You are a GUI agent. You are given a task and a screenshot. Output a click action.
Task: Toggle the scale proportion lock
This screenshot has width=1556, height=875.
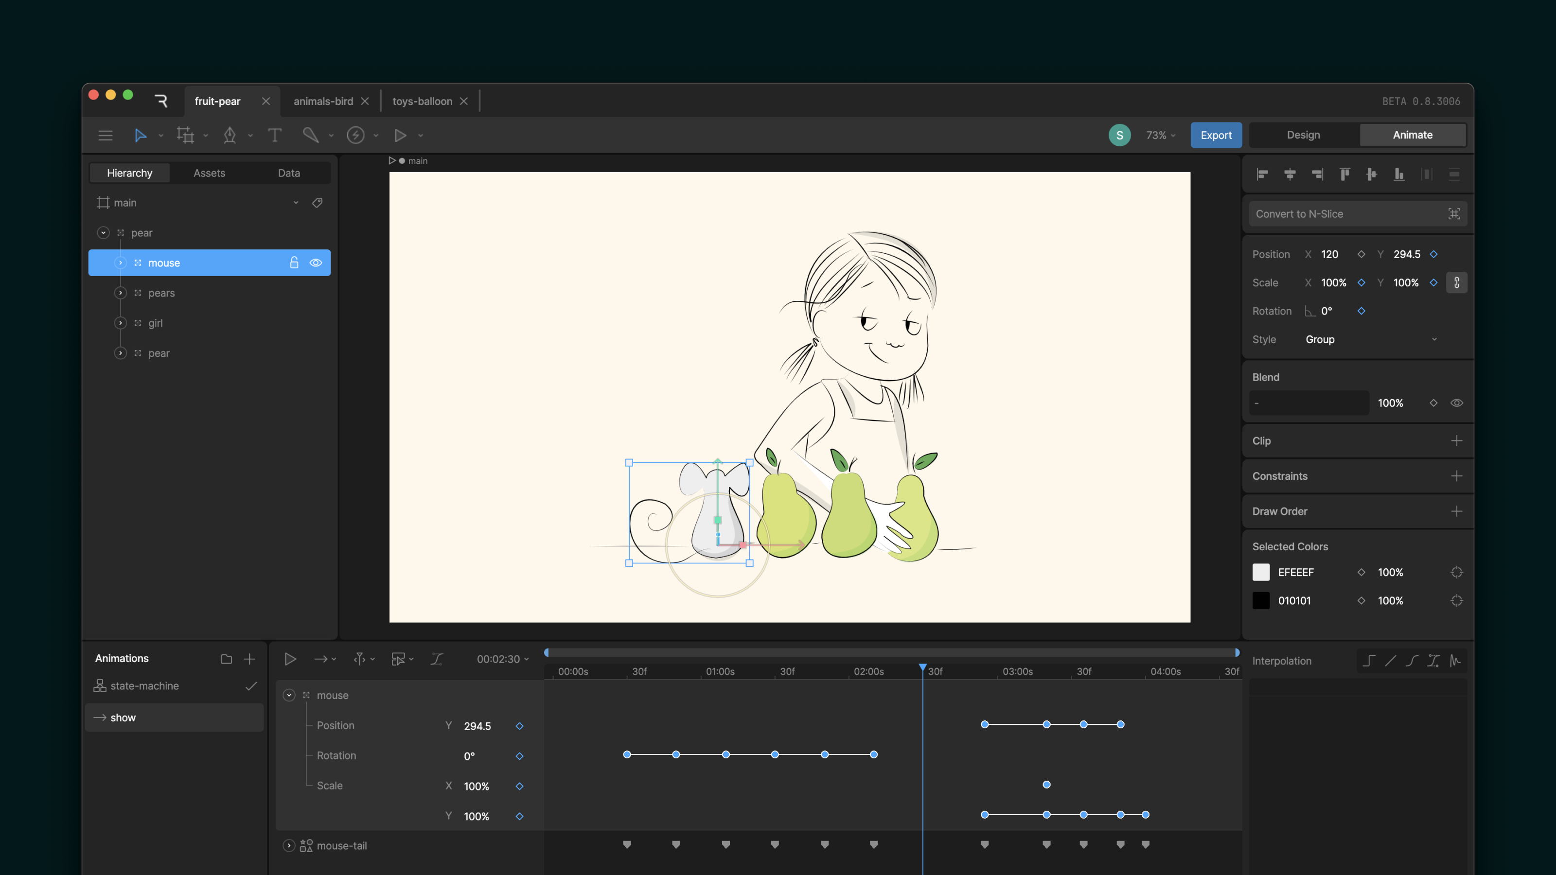[x=1456, y=282]
